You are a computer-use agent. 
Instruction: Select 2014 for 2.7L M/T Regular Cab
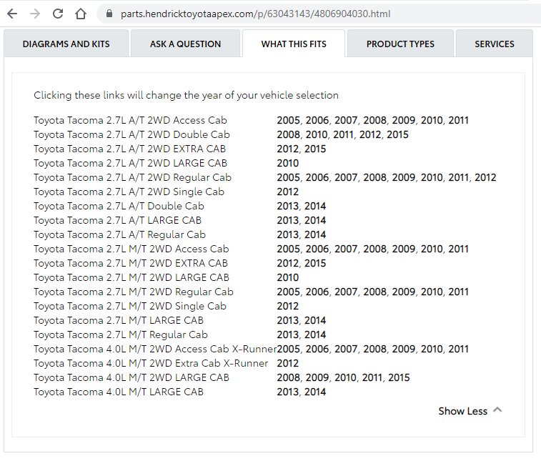[x=315, y=335]
